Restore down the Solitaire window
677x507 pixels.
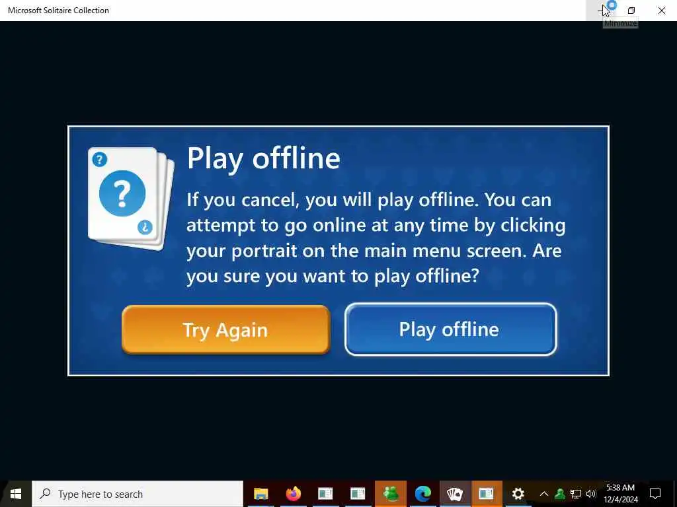click(631, 11)
